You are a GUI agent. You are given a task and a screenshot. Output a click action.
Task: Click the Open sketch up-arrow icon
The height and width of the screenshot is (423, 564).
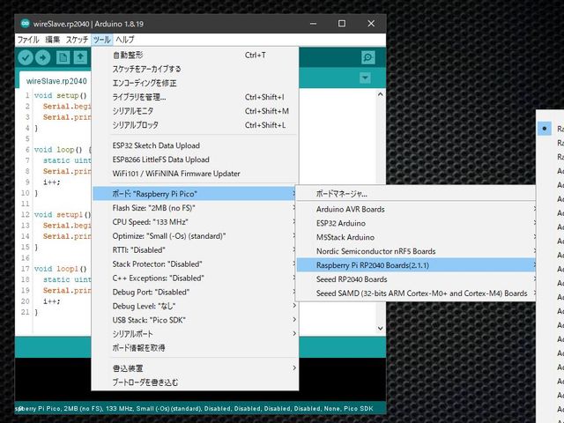pos(80,57)
